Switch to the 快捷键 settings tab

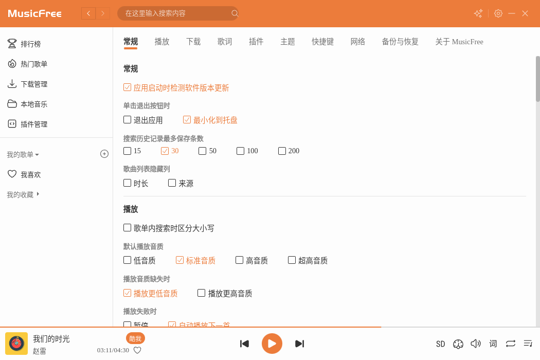point(322,42)
